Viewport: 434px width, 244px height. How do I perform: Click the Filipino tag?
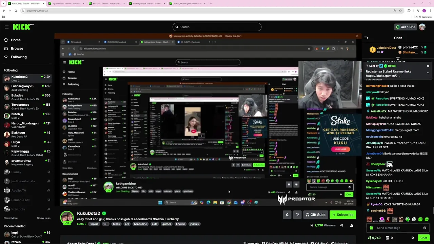point(94,224)
